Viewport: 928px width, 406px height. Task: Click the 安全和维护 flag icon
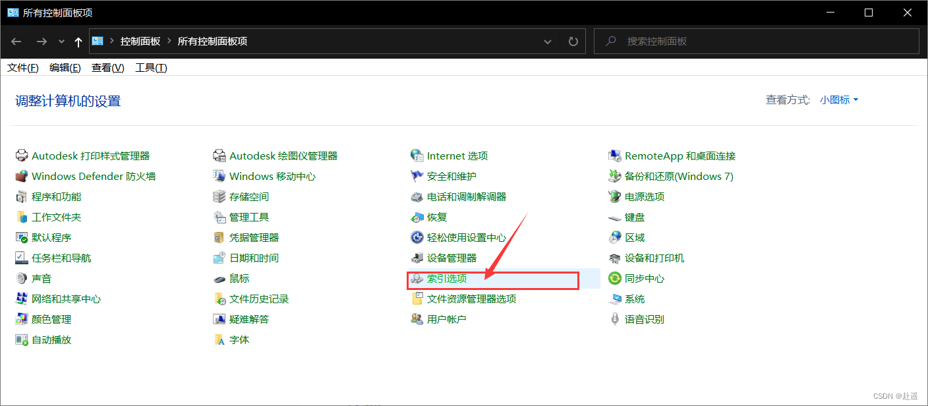pos(417,177)
